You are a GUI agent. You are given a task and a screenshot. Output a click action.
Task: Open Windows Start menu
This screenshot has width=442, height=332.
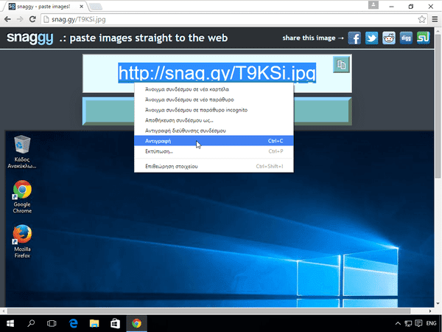(10, 323)
